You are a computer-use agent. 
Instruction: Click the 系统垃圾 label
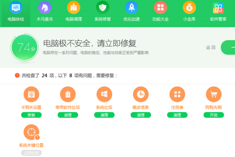(x=104, y=107)
